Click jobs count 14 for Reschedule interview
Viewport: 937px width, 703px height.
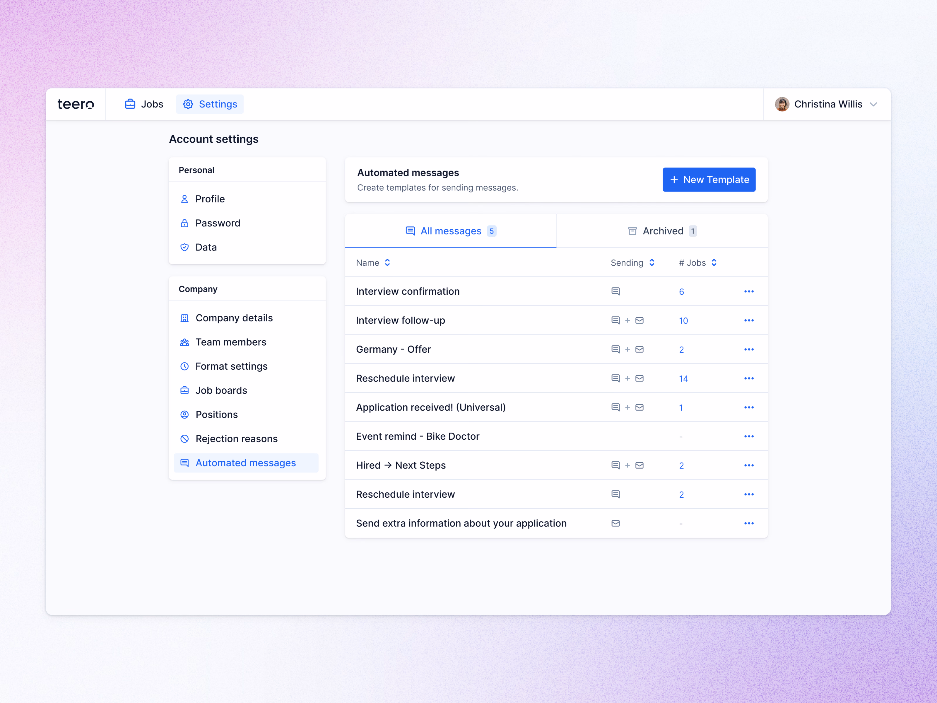[683, 379]
